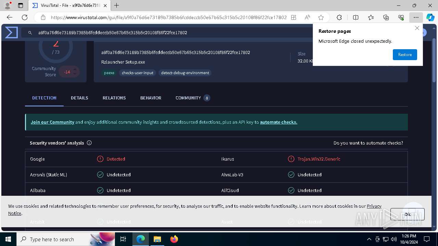Open Browser essentials heart icon
The width and height of the screenshot is (438, 246).
pyautogui.click(x=401, y=17)
